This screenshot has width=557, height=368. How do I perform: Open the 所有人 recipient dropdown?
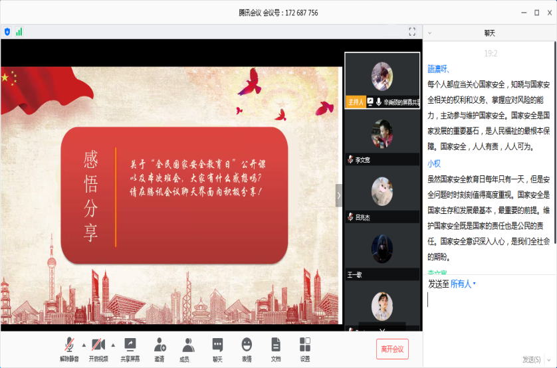click(463, 284)
